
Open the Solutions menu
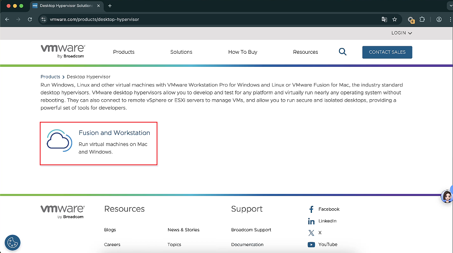click(x=181, y=52)
